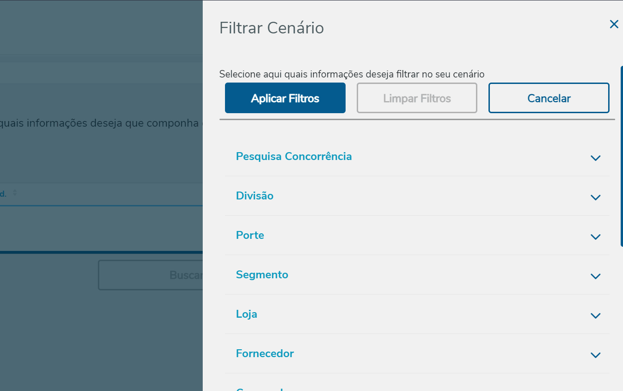Viewport: 623px width, 391px height.
Task: Click the partially visible filter item below Fornecedor
Action: [x=260, y=389]
